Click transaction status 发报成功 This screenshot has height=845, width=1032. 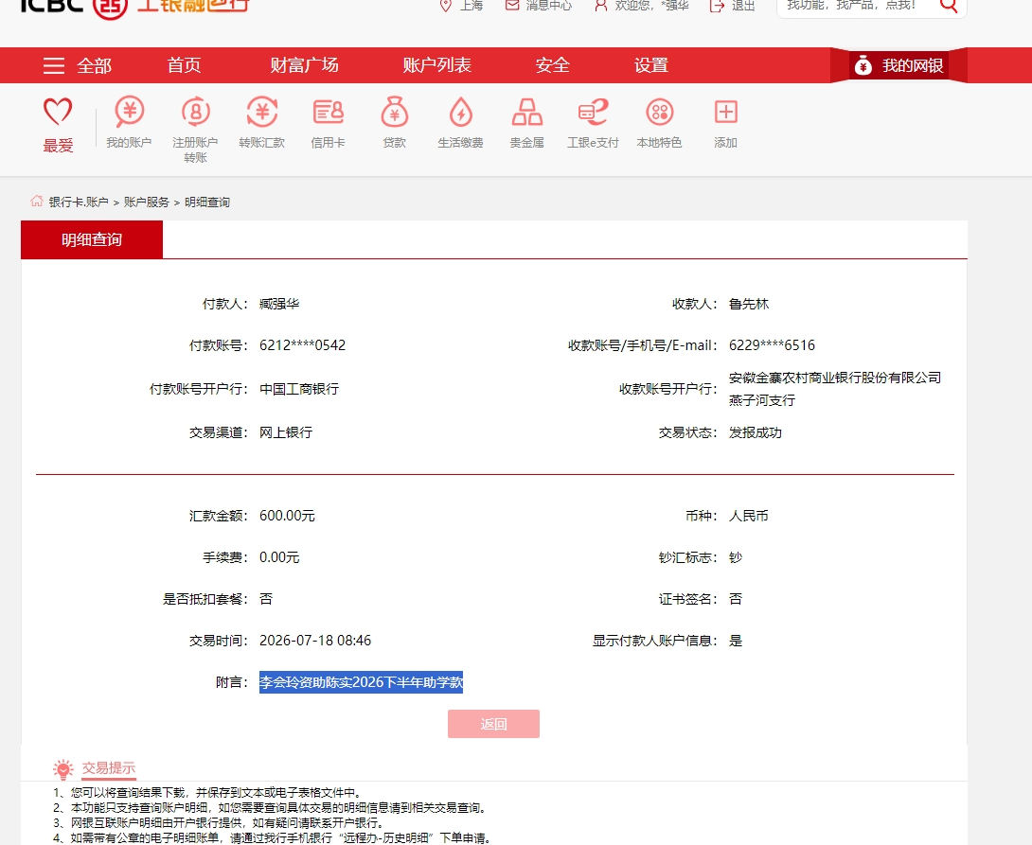(x=755, y=432)
